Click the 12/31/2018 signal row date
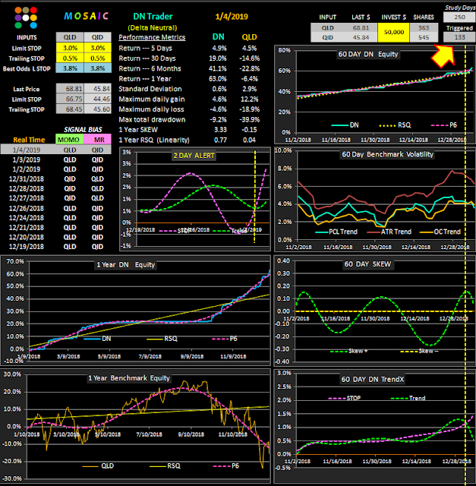 27,179
